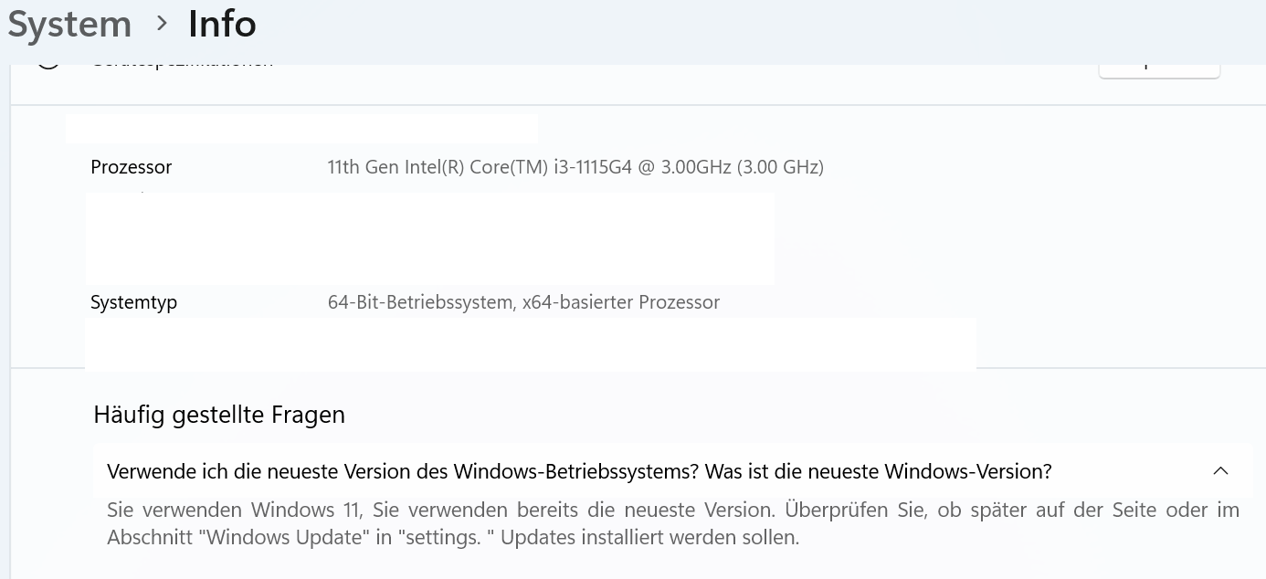The height and width of the screenshot is (579, 1266).
Task: Click the x64-basierter Prozessor text
Action: tap(621, 302)
